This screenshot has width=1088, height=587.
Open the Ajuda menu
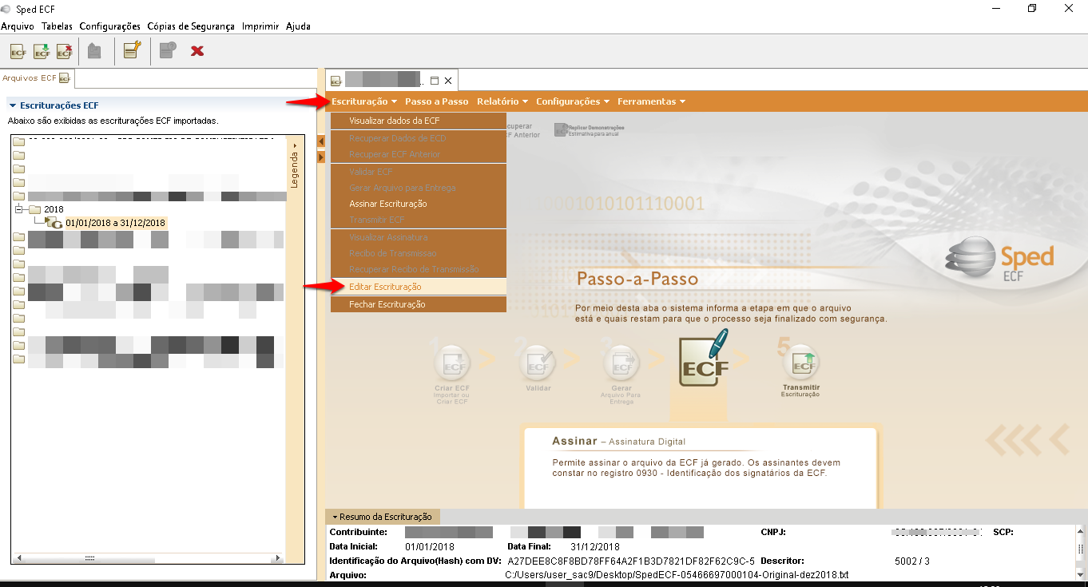(x=298, y=26)
